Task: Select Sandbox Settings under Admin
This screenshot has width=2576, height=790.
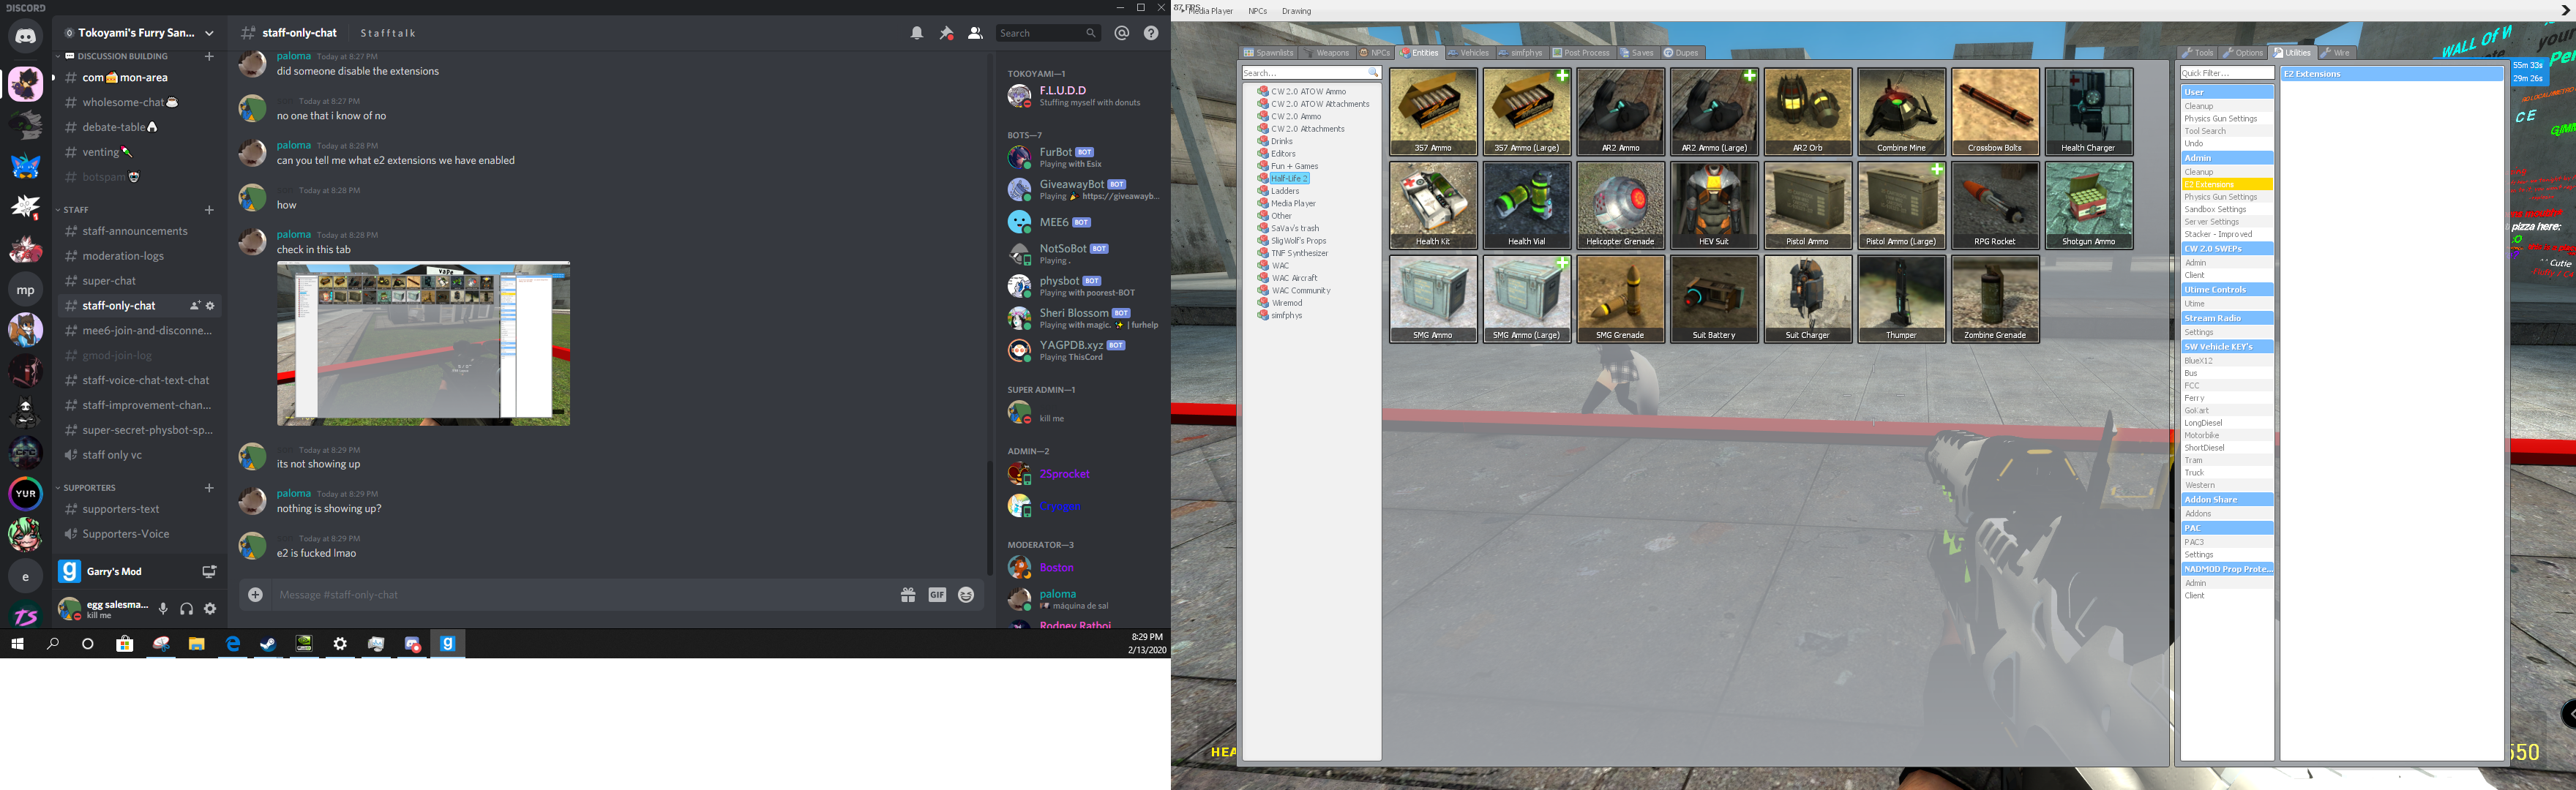Action: click(2214, 209)
